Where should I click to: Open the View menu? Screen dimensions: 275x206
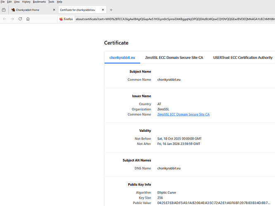click(17, 2)
